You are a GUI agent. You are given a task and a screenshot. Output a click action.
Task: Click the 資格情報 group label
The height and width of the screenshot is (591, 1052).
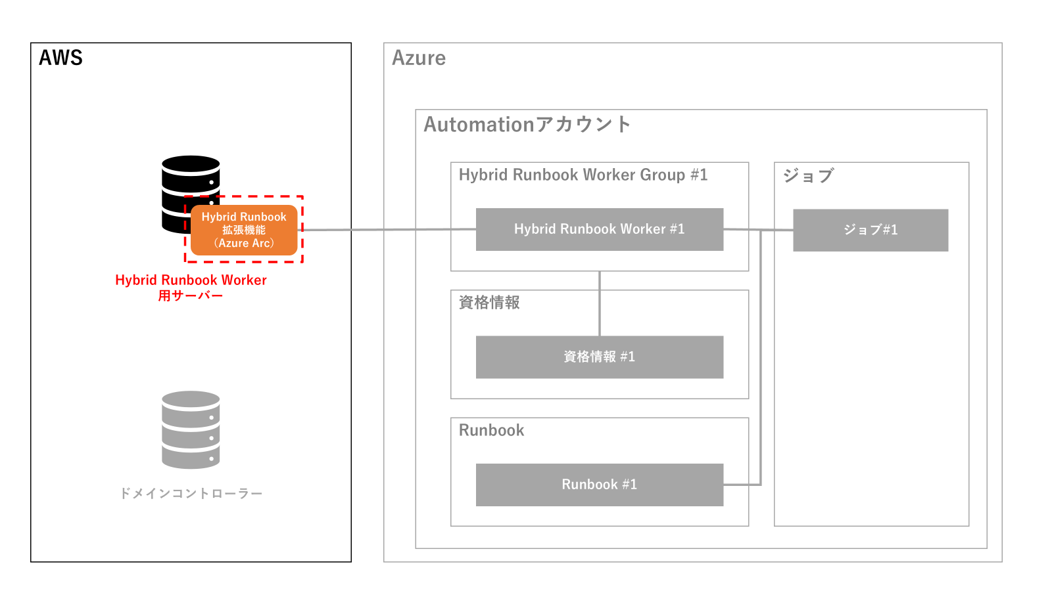click(x=489, y=302)
